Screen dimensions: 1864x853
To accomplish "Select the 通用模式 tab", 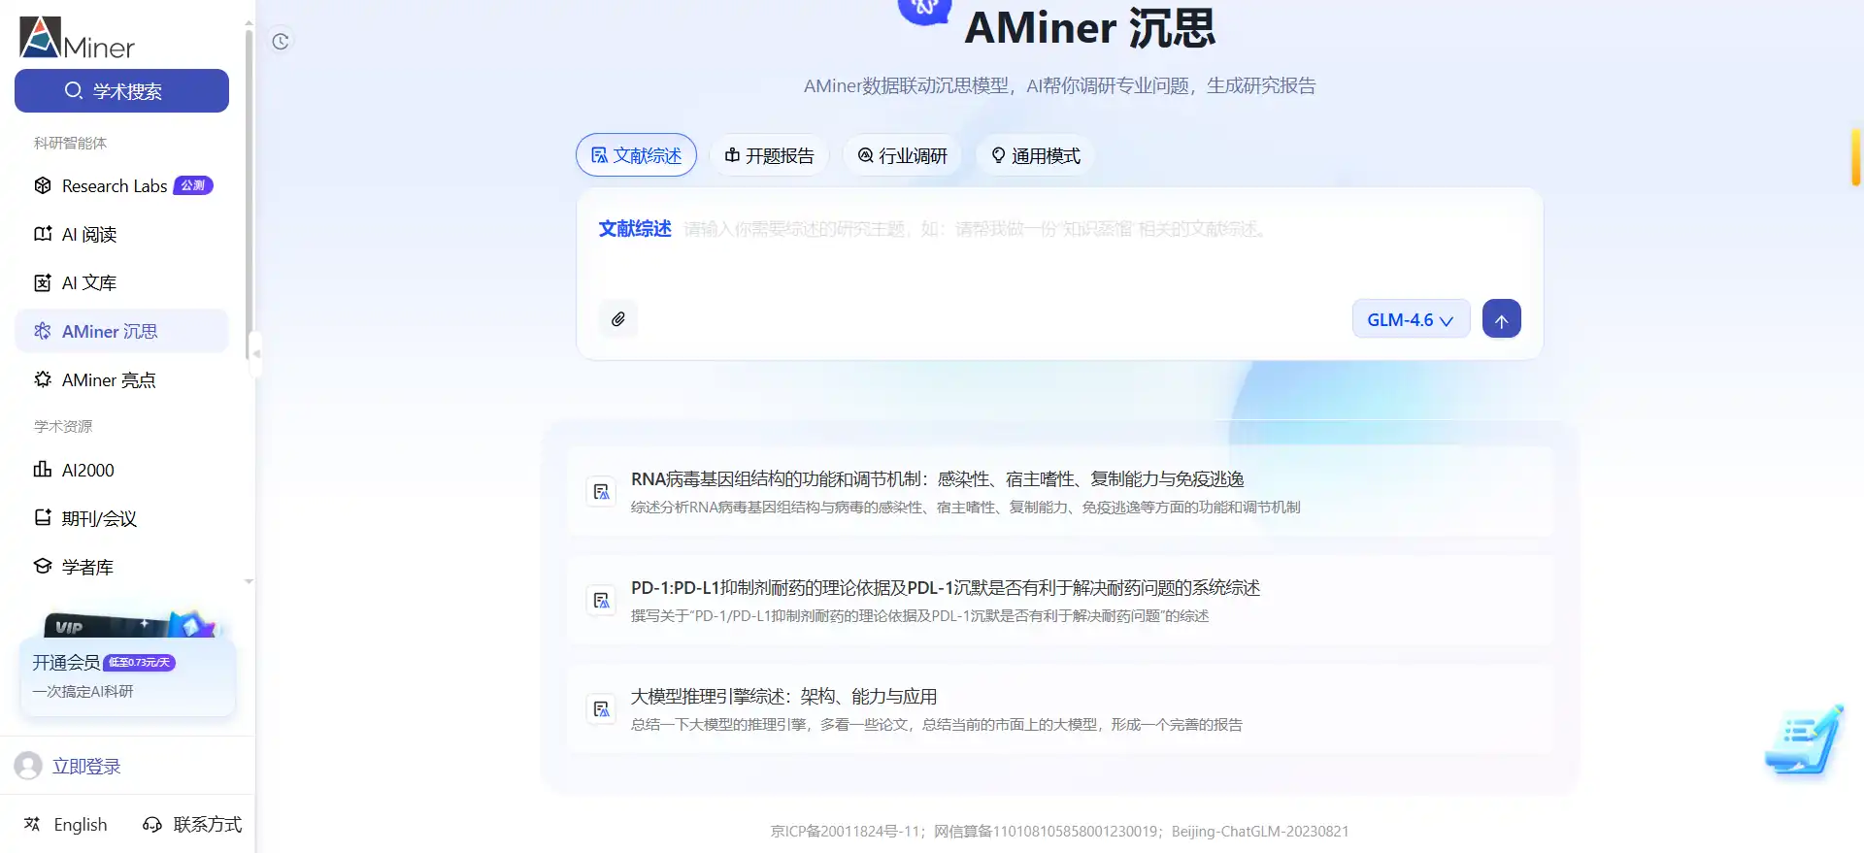I will [1035, 155].
